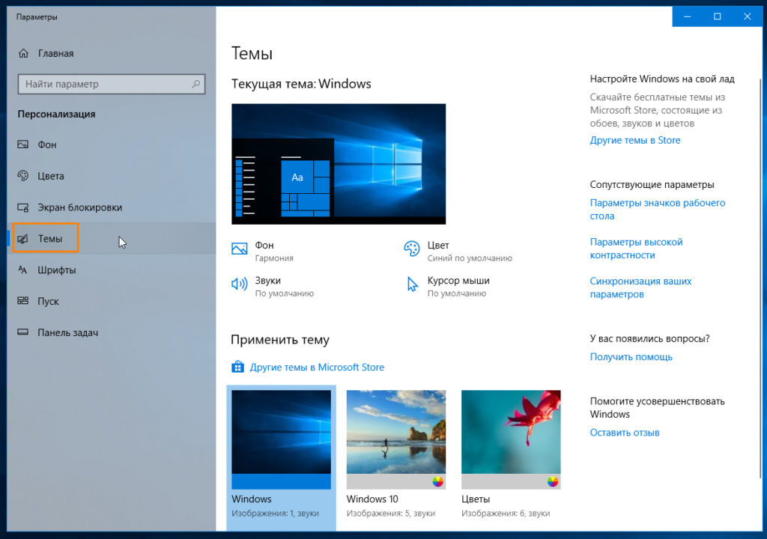Open the Фон section via its picture icon
Screen dimensions: 767x539
pos(23,144)
